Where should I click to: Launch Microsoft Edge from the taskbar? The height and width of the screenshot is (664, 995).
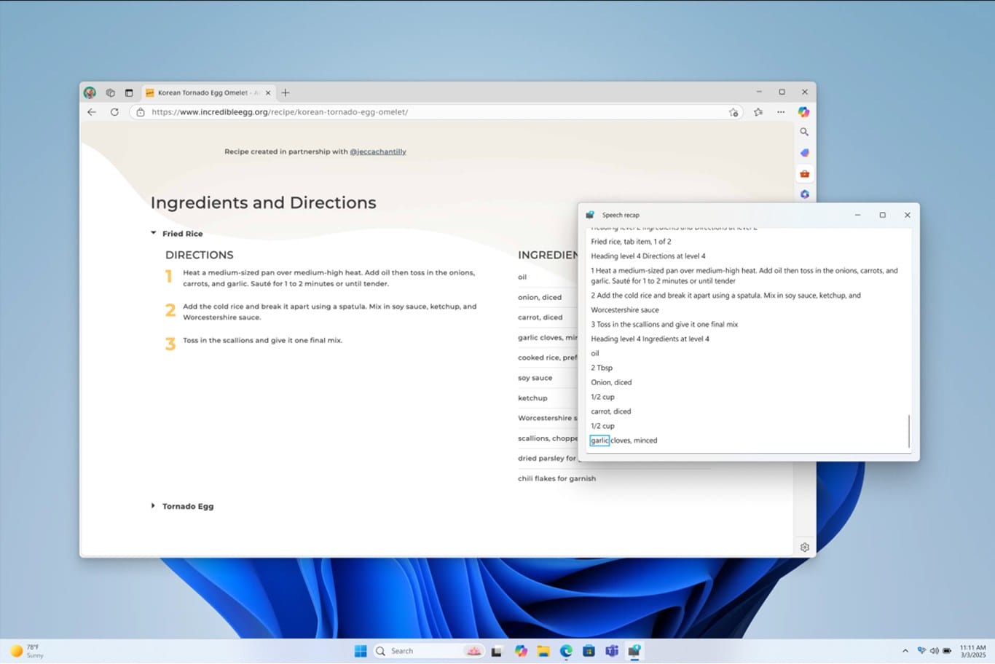566,650
